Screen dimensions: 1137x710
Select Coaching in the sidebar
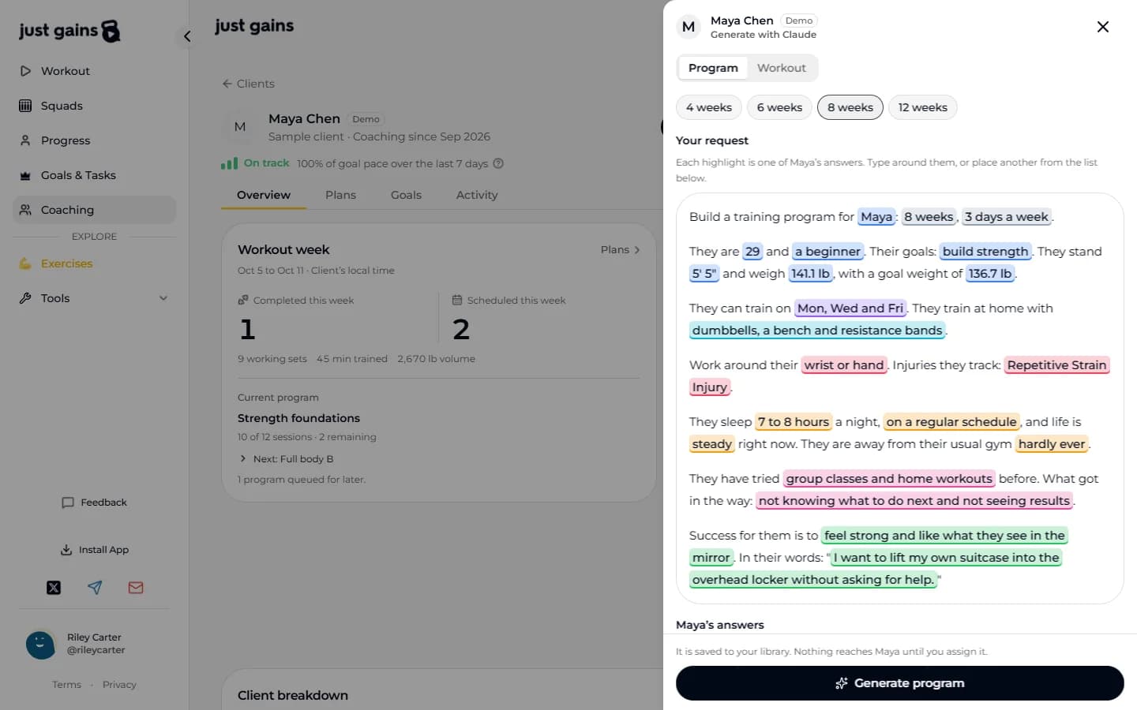(x=94, y=210)
